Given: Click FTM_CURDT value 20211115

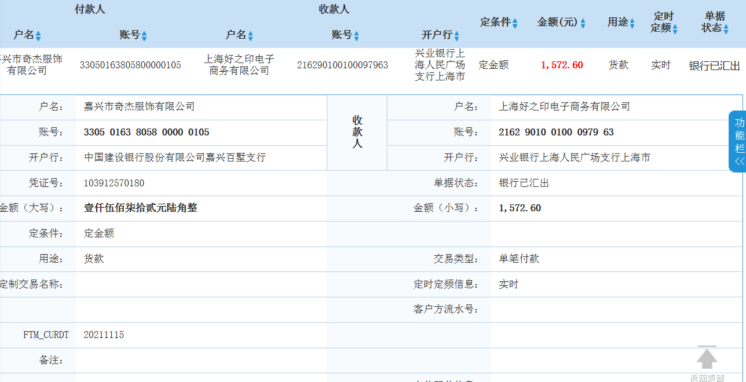Looking at the screenshot, I should 104,335.
